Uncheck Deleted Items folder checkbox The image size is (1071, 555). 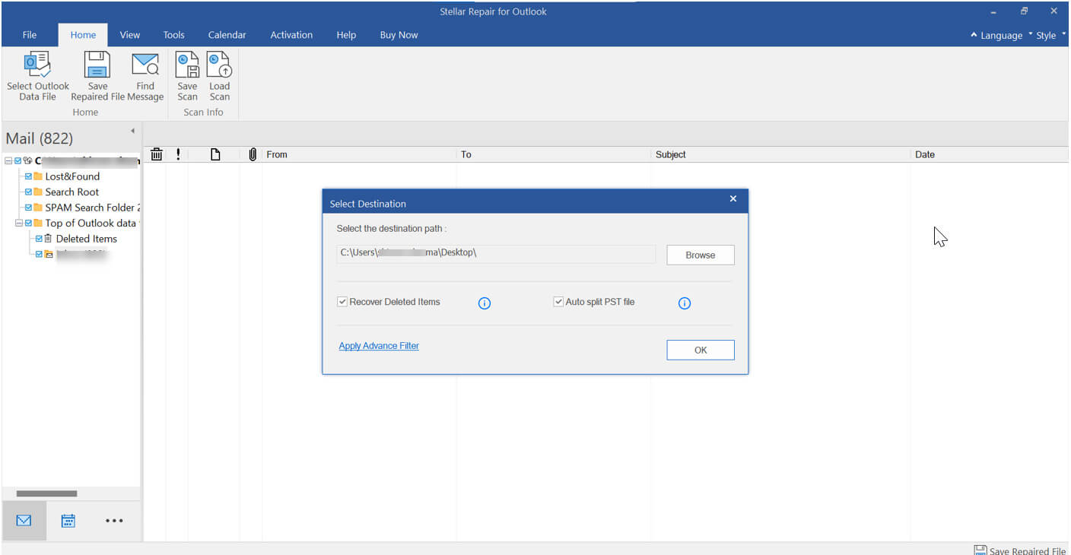[x=39, y=238]
